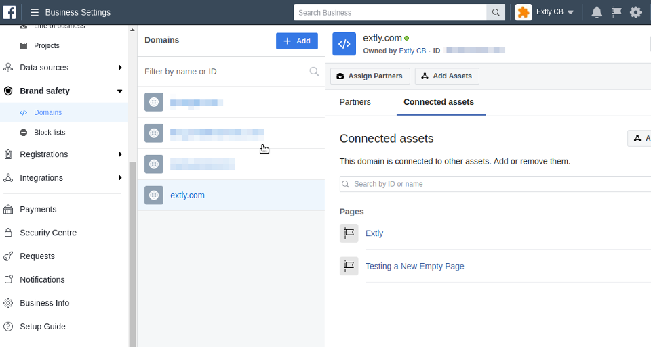Open the settings gear icon in top bar
Image resolution: width=651 pixels, height=347 pixels.
click(x=635, y=12)
